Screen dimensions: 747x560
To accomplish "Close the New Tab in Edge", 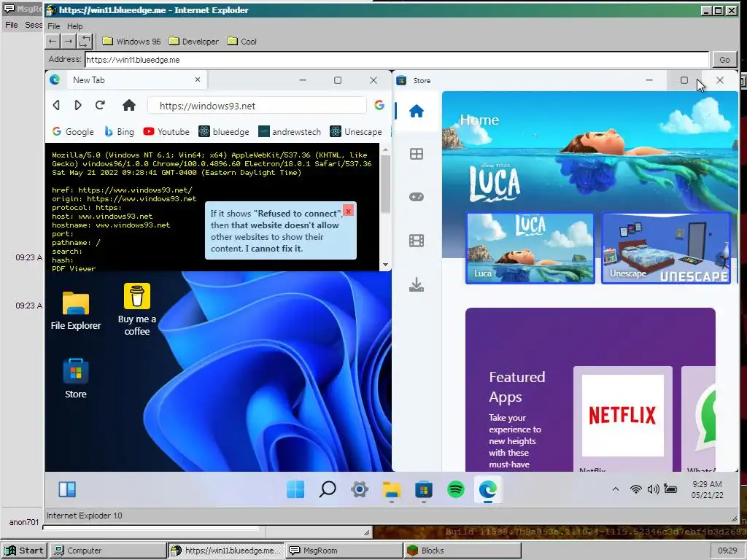I will (x=198, y=79).
